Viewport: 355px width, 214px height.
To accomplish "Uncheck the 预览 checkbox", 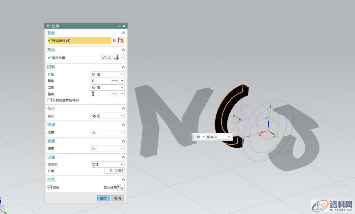I will [x=50, y=187].
